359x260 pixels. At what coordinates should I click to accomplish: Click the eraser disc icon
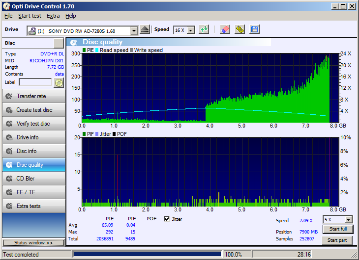tap(225, 29)
